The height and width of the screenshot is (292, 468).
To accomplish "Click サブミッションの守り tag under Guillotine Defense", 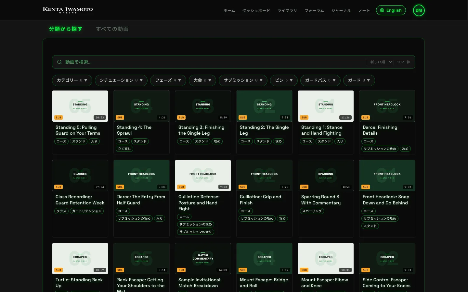I will click(196, 232).
